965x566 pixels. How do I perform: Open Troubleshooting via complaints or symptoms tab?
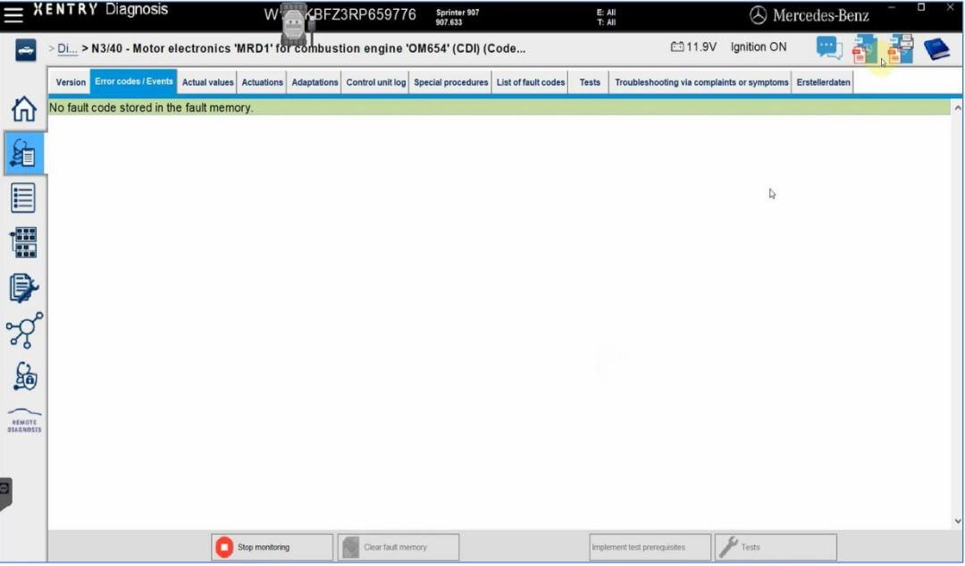coord(701,82)
